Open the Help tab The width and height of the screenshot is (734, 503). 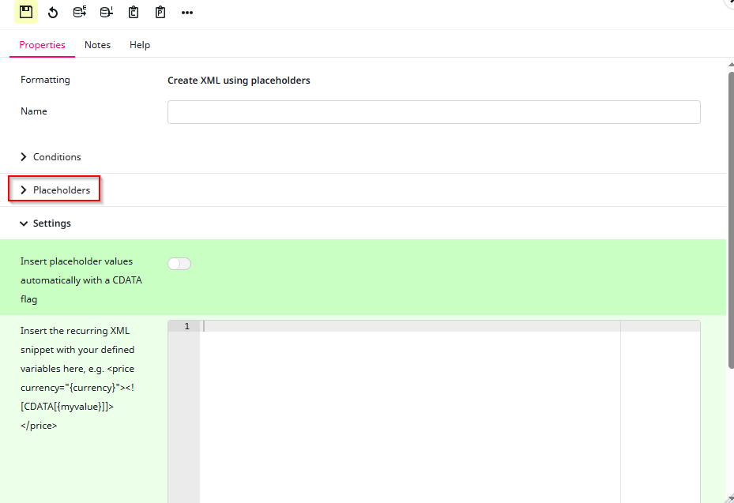[x=140, y=45]
